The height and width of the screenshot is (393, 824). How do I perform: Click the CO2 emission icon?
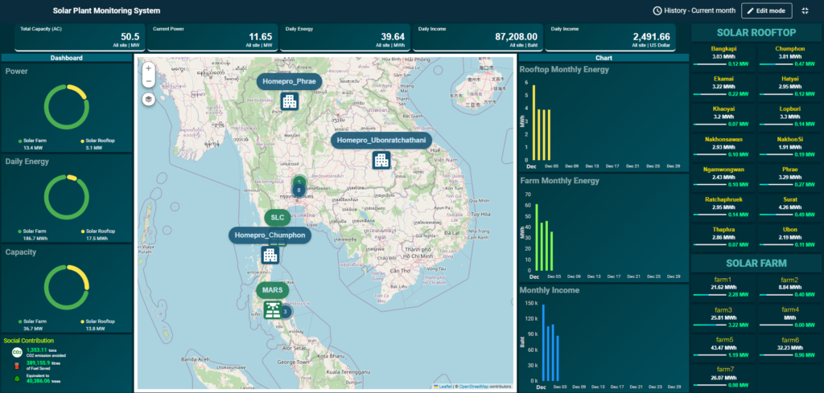click(x=16, y=352)
